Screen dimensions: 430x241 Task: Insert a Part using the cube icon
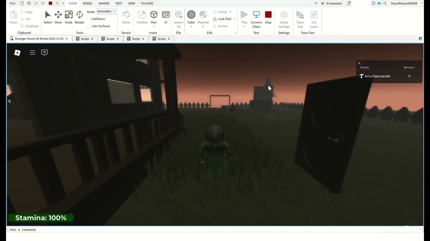tap(154, 14)
